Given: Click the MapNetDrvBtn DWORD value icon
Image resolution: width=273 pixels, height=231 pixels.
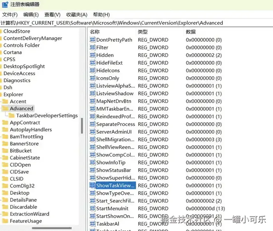Looking at the screenshot, I should click(92, 101).
